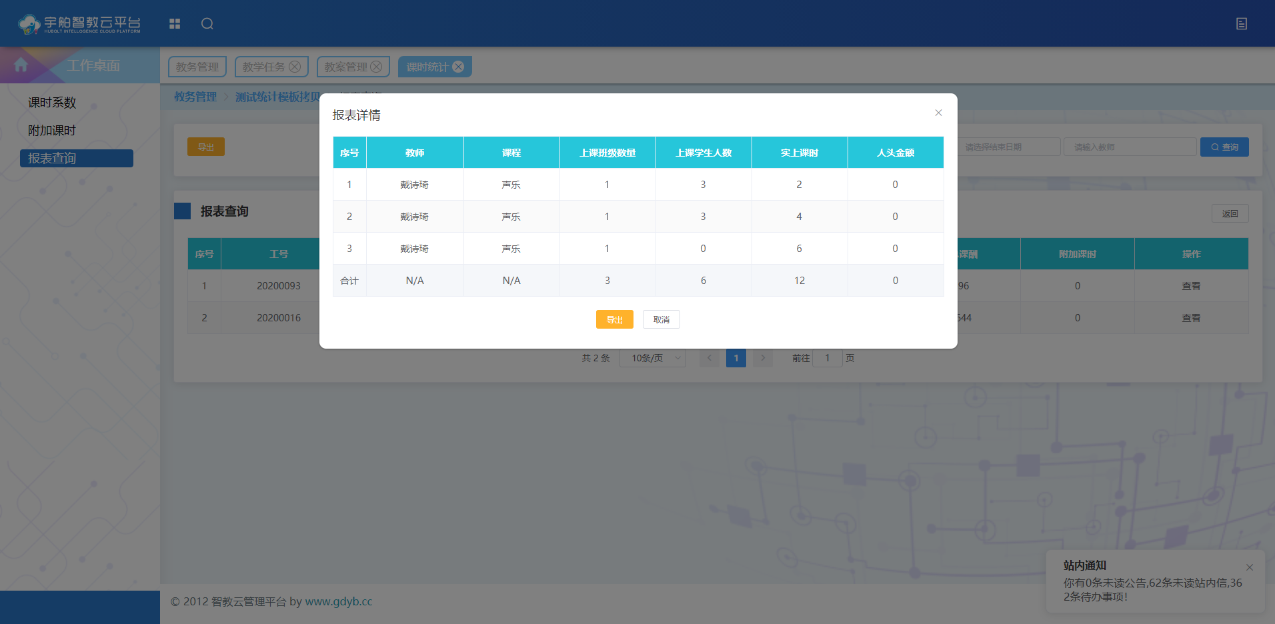Click 戴诗琦 in dialog row 1

(415, 185)
